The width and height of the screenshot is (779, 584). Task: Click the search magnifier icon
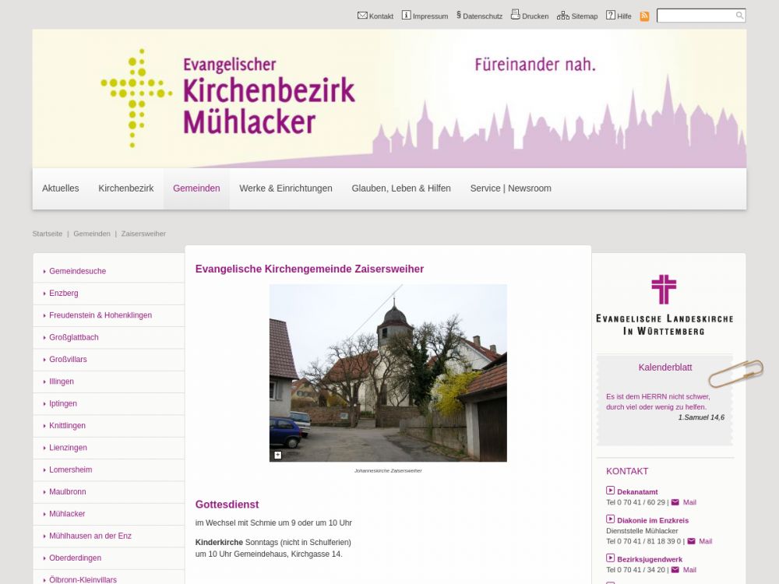[739, 16]
